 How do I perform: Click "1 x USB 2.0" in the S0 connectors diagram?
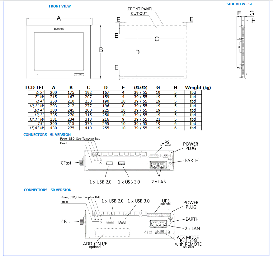[x=112, y=201]
